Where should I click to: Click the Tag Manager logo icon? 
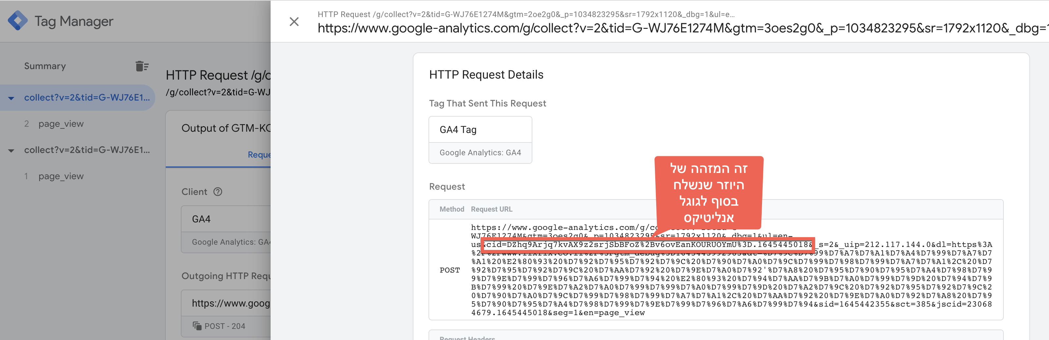click(17, 21)
